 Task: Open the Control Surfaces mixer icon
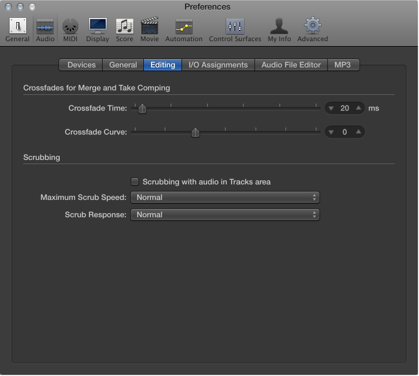coord(235,26)
